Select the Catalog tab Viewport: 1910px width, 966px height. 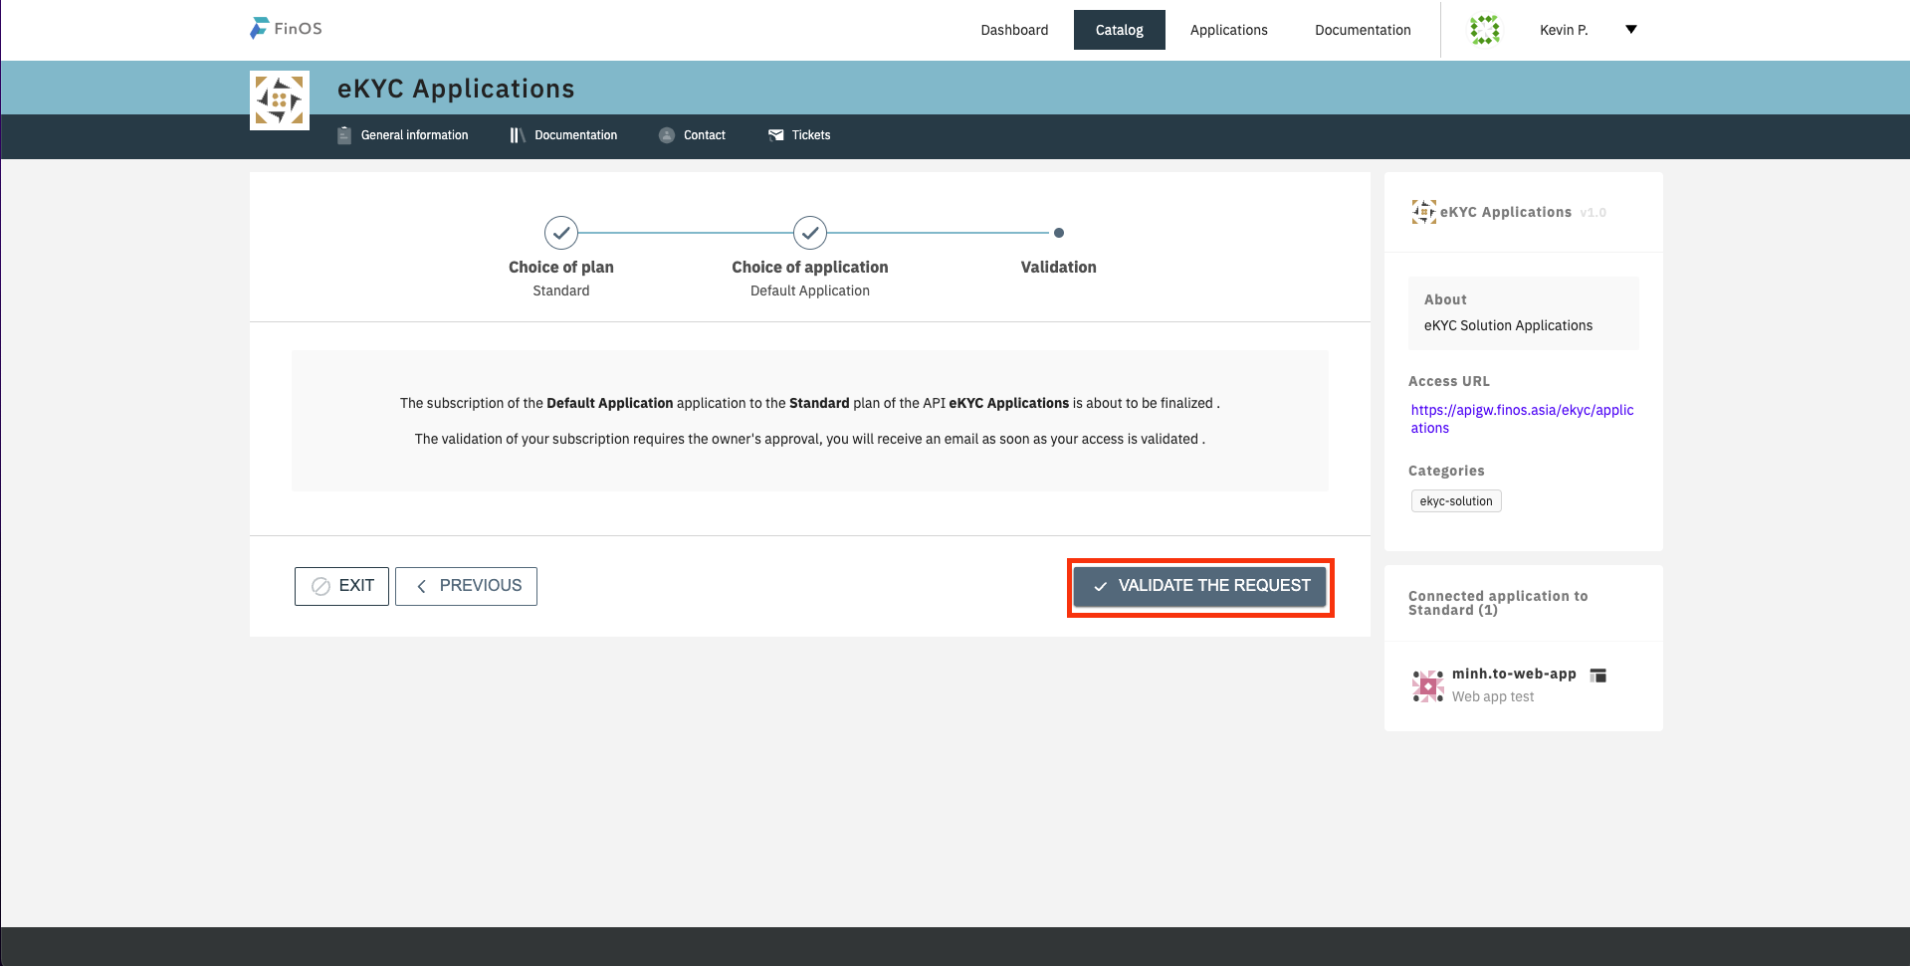pyautogui.click(x=1119, y=30)
